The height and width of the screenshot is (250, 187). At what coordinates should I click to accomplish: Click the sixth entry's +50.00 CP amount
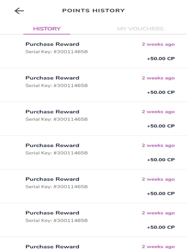point(161,227)
